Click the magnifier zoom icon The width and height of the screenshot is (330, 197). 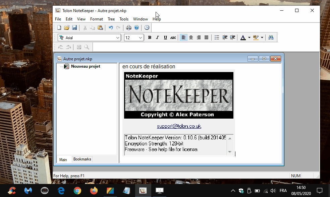[x=87, y=47]
